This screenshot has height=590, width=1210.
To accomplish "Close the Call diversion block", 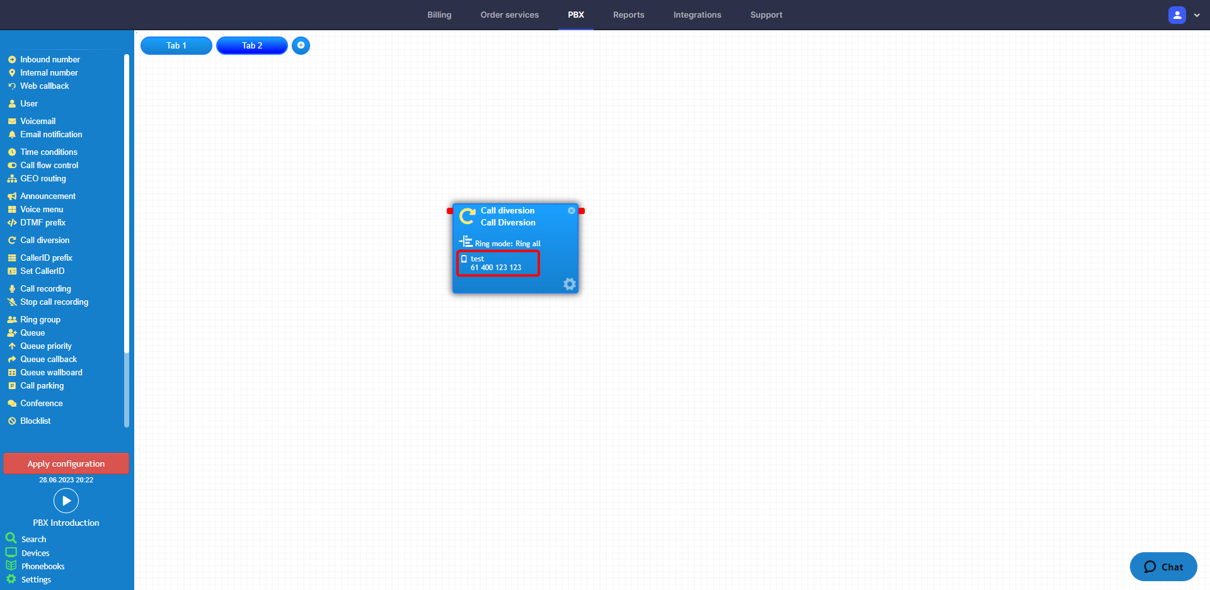I will tap(572, 211).
